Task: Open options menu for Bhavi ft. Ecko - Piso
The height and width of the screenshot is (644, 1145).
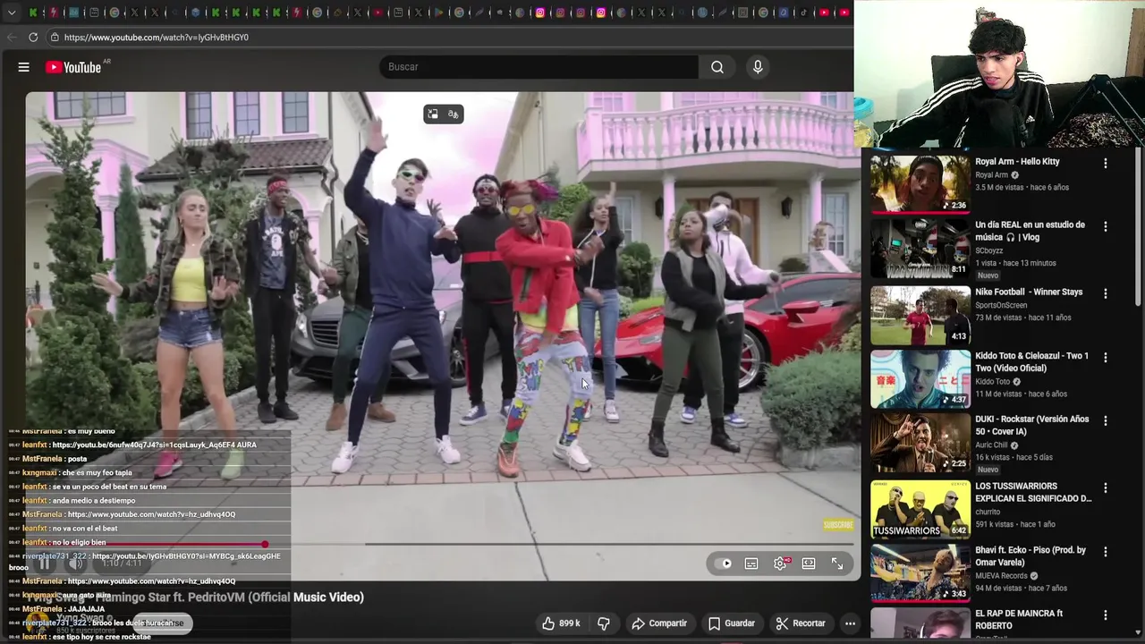Action: (x=1106, y=552)
